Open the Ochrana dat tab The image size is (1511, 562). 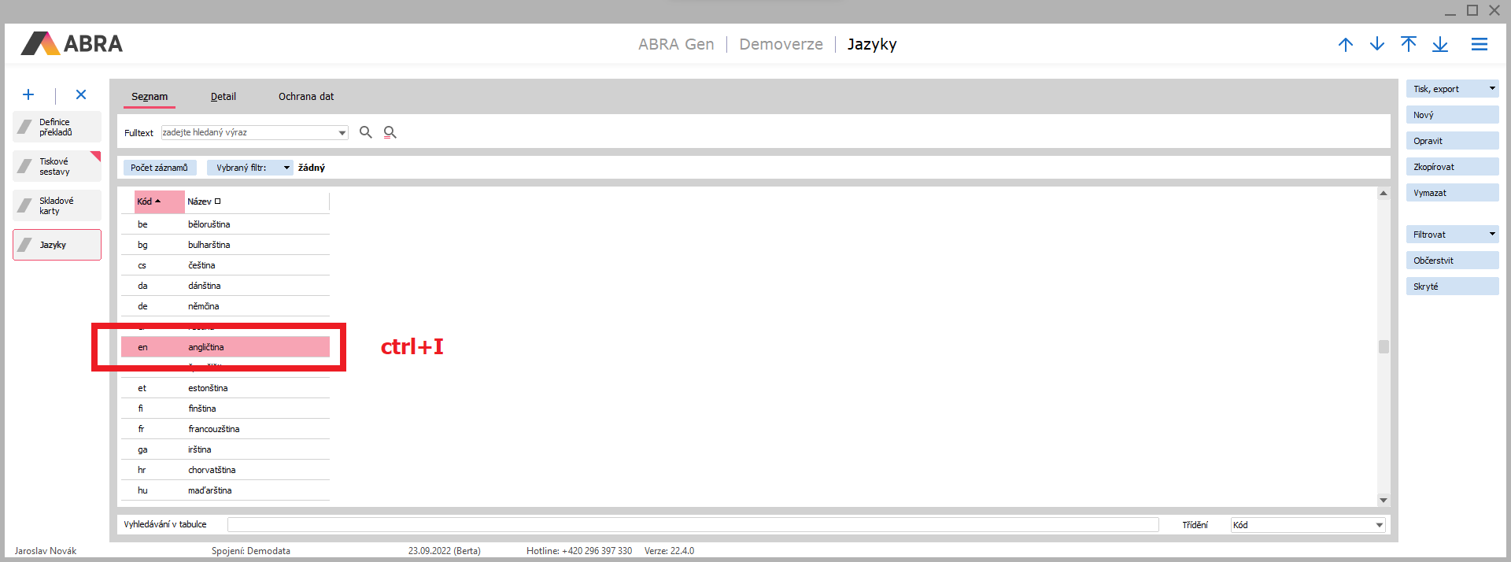point(306,97)
